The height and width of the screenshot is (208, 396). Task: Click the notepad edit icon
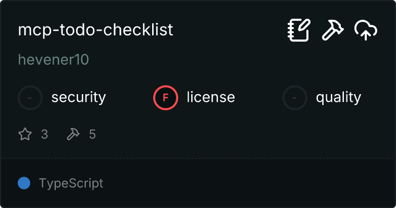pyautogui.click(x=299, y=30)
